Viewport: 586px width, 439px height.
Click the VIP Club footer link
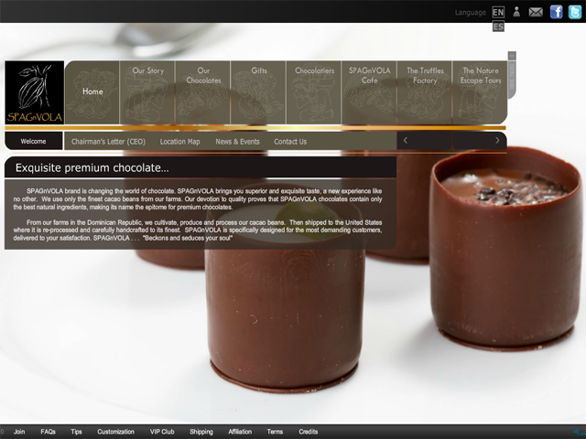click(x=162, y=432)
